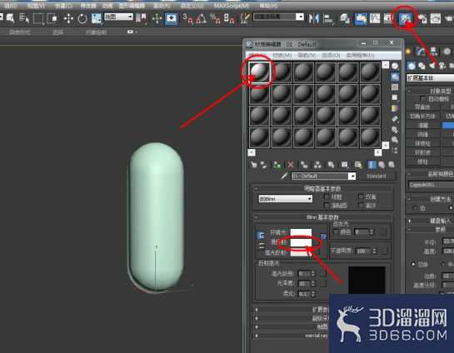The image size is (454, 353).
Task: Toggle the Window/Crossing selection icon
Action: [52, 18]
